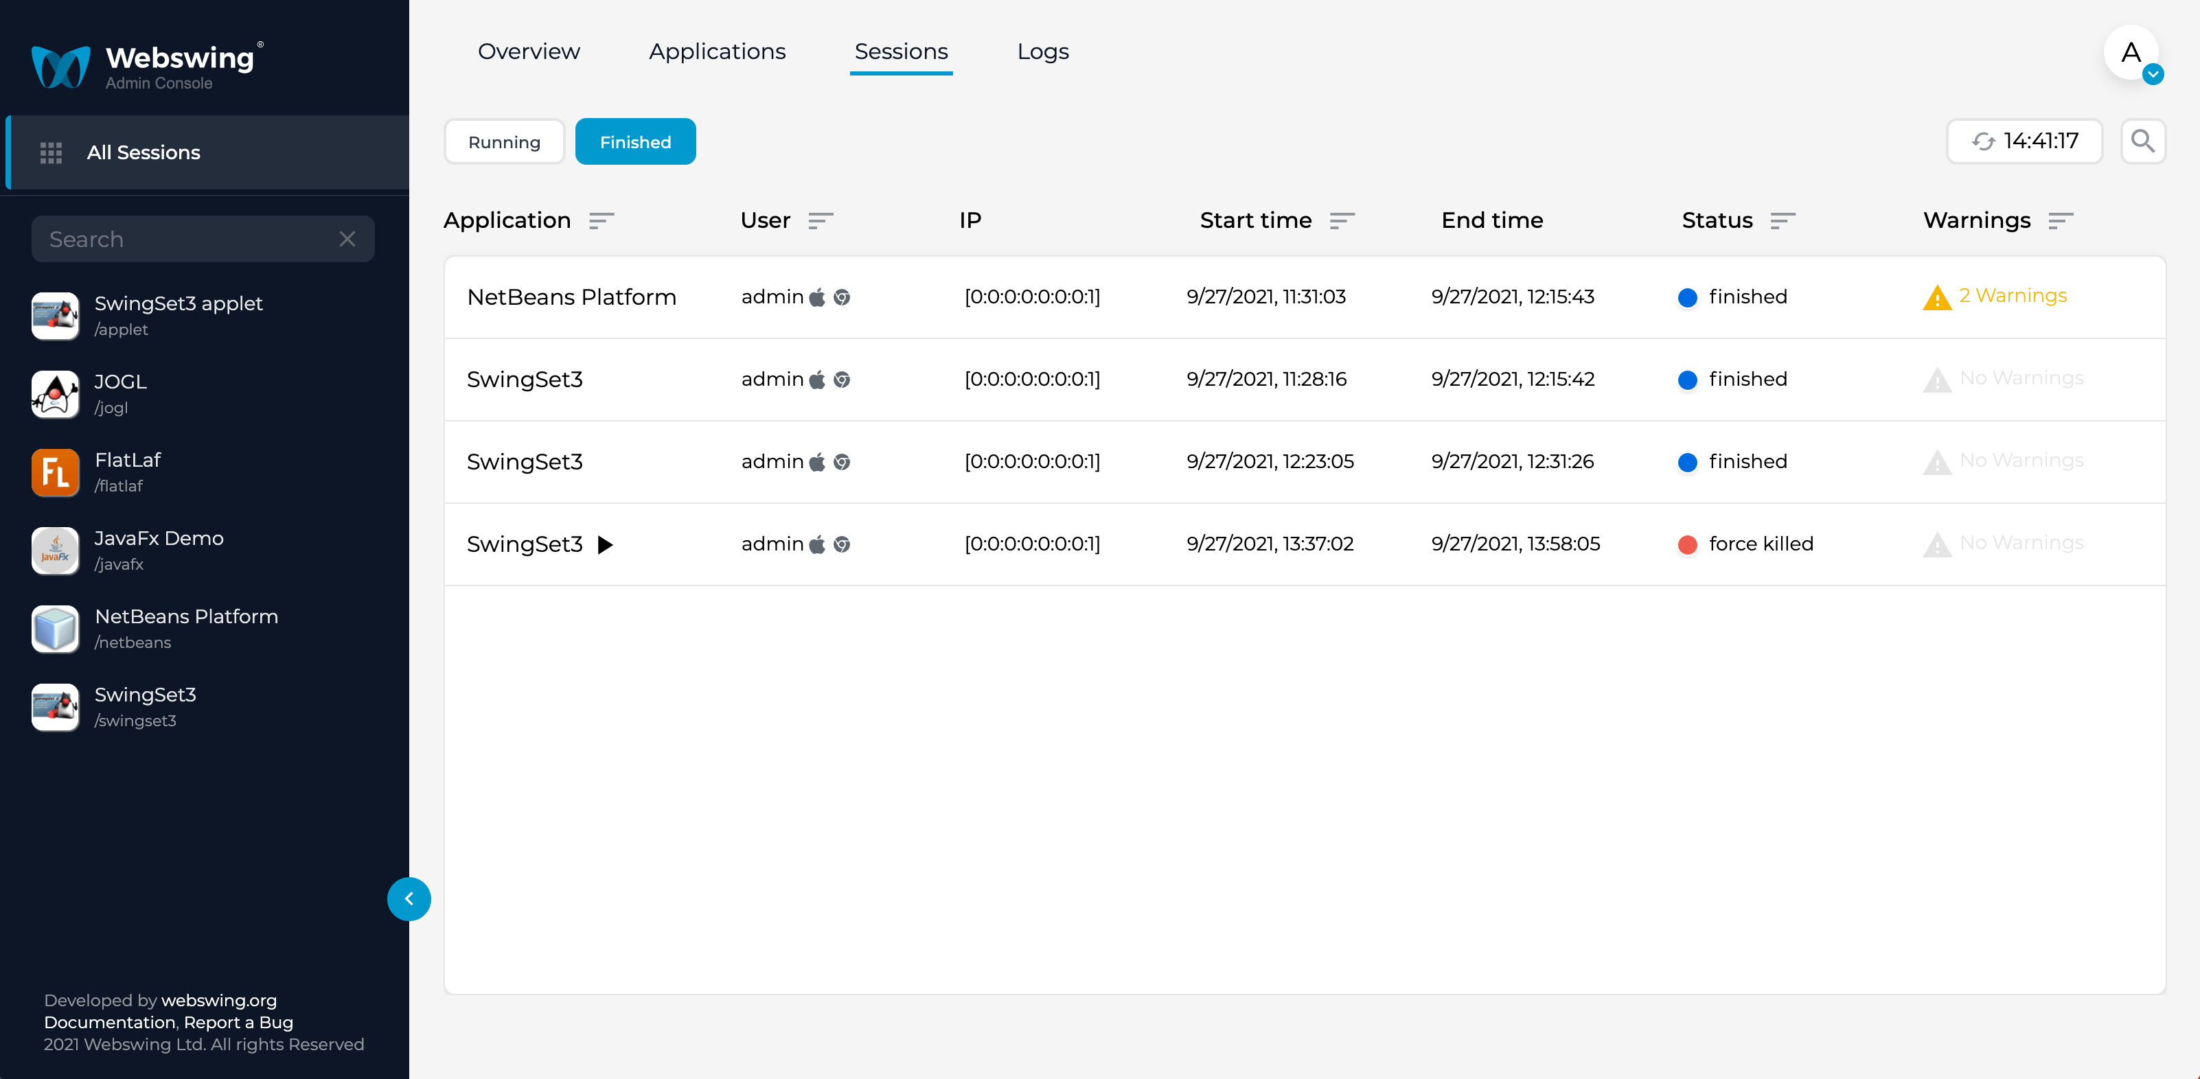The image size is (2200, 1079).
Task: Click the IP address in the NetBeans Platform row
Action: tap(1033, 297)
